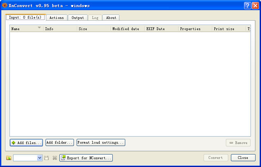This screenshot has width=261, height=167.
Task: Sort by Modified date column header
Action: pyautogui.click(x=128, y=29)
